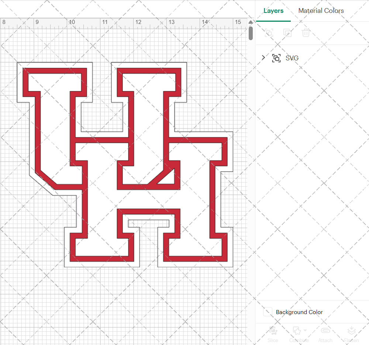Click the Duplicate icon in Layers toolbar
The image size is (369, 345).
click(x=287, y=33)
